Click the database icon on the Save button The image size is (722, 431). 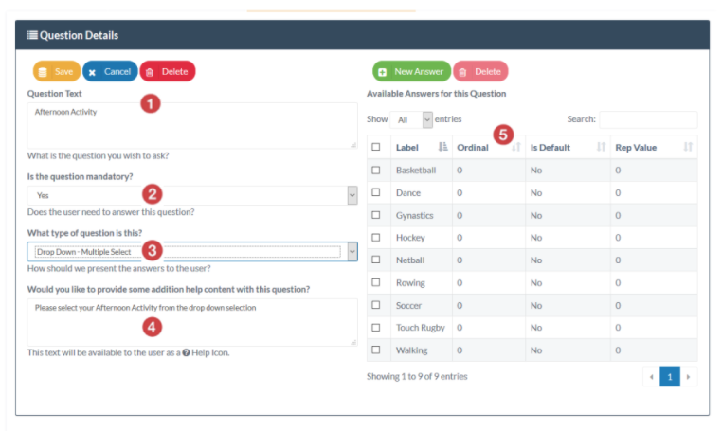43,72
